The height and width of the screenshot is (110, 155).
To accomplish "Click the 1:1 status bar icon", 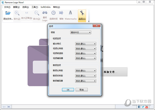I will [4, 107].
